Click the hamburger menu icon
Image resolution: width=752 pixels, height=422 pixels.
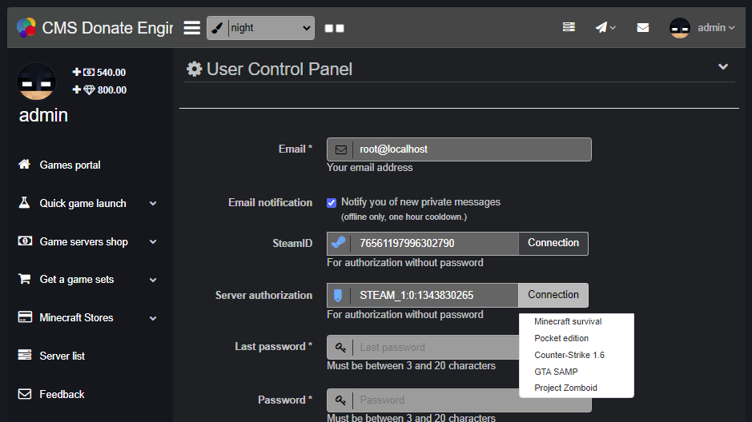(x=191, y=28)
